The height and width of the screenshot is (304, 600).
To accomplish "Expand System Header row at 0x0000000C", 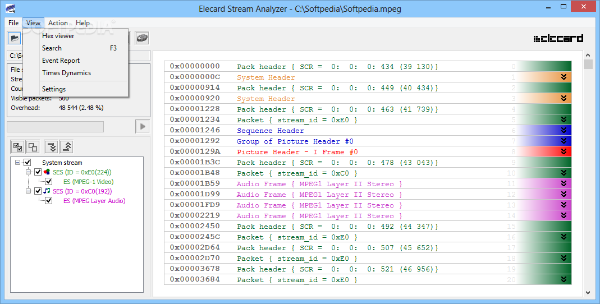I will [564, 77].
